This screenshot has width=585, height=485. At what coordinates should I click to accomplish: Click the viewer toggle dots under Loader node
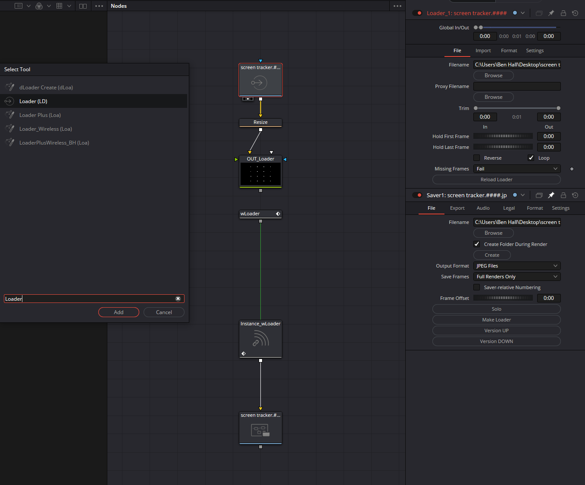(x=247, y=99)
